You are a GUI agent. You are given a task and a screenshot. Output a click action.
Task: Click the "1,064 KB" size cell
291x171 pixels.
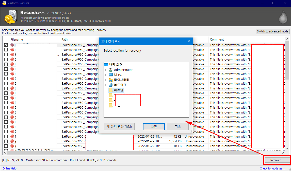[x=175, y=141]
